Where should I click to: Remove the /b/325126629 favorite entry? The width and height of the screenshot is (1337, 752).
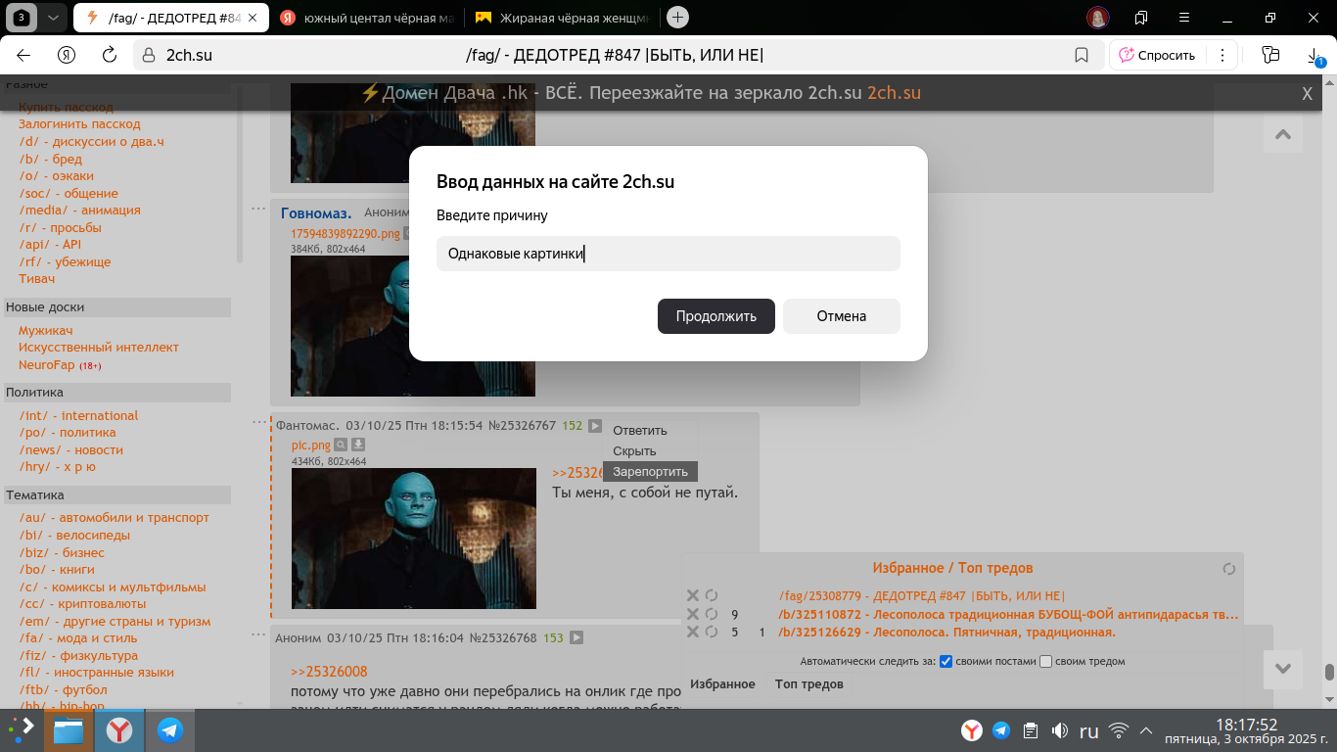(693, 633)
